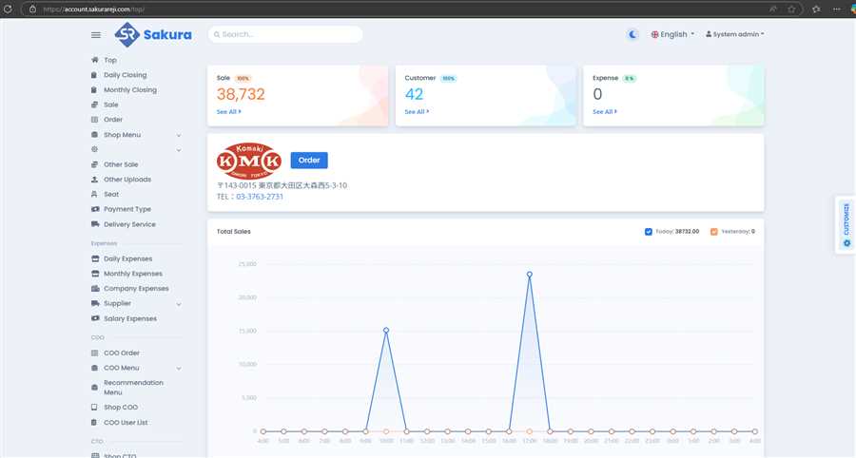Open Daily Closing in sidebar
856x458 pixels.
pyautogui.click(x=125, y=75)
